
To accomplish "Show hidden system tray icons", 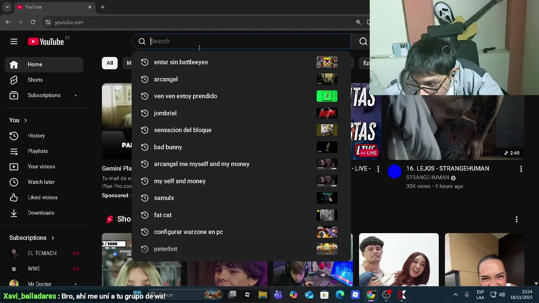I will (455, 295).
